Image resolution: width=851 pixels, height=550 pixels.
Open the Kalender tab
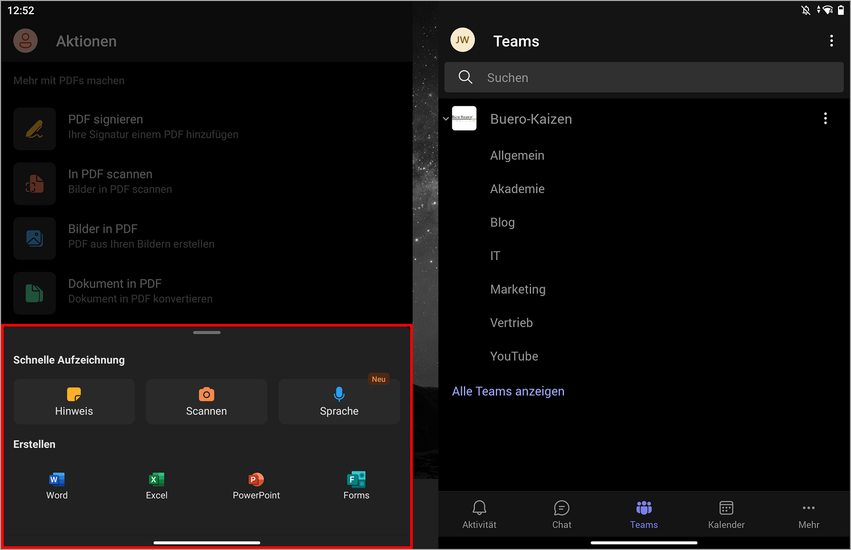[726, 514]
